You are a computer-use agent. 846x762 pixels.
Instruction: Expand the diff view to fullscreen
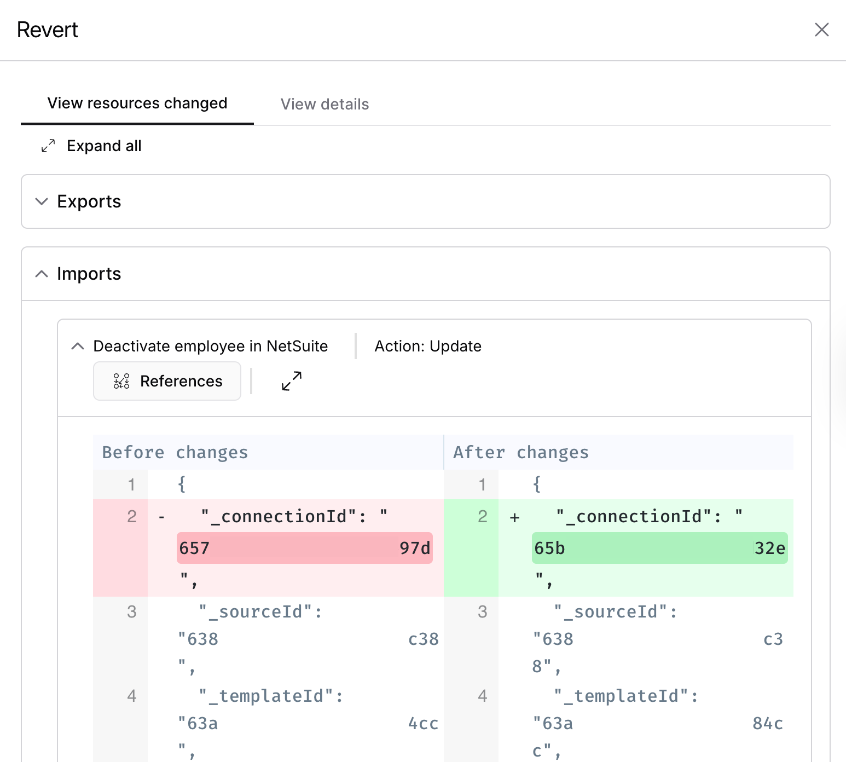coord(292,381)
